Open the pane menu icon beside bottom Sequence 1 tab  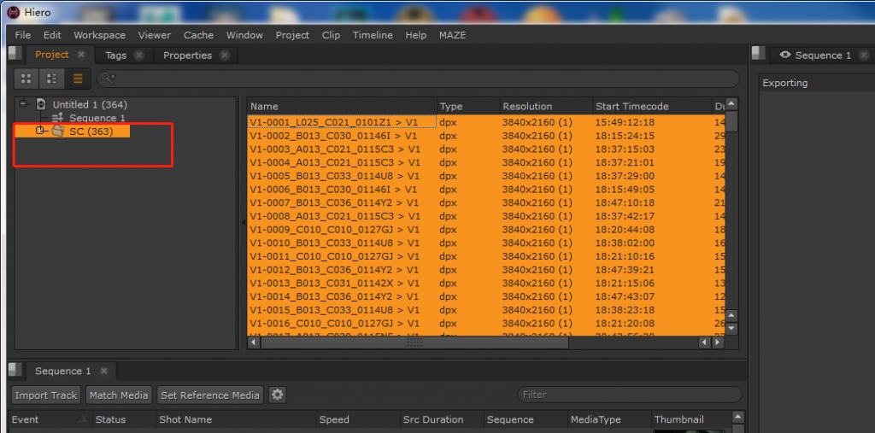coord(15,370)
